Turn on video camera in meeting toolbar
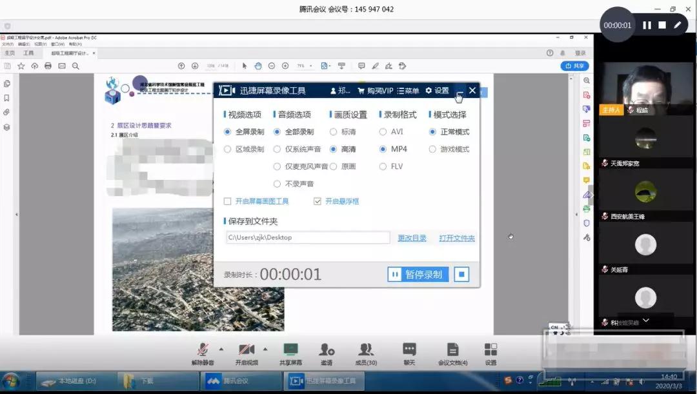The image size is (697, 394). pyautogui.click(x=247, y=354)
